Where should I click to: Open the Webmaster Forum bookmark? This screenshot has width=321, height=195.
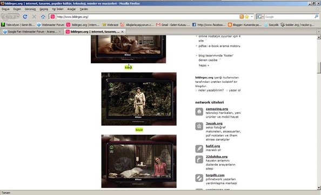tap(51, 25)
